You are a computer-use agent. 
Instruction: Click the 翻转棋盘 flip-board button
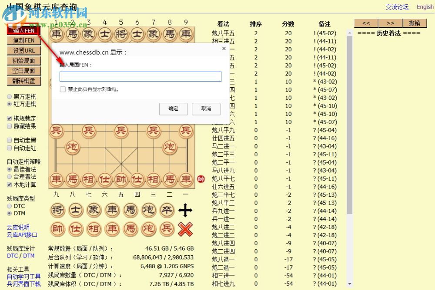[x=24, y=81]
